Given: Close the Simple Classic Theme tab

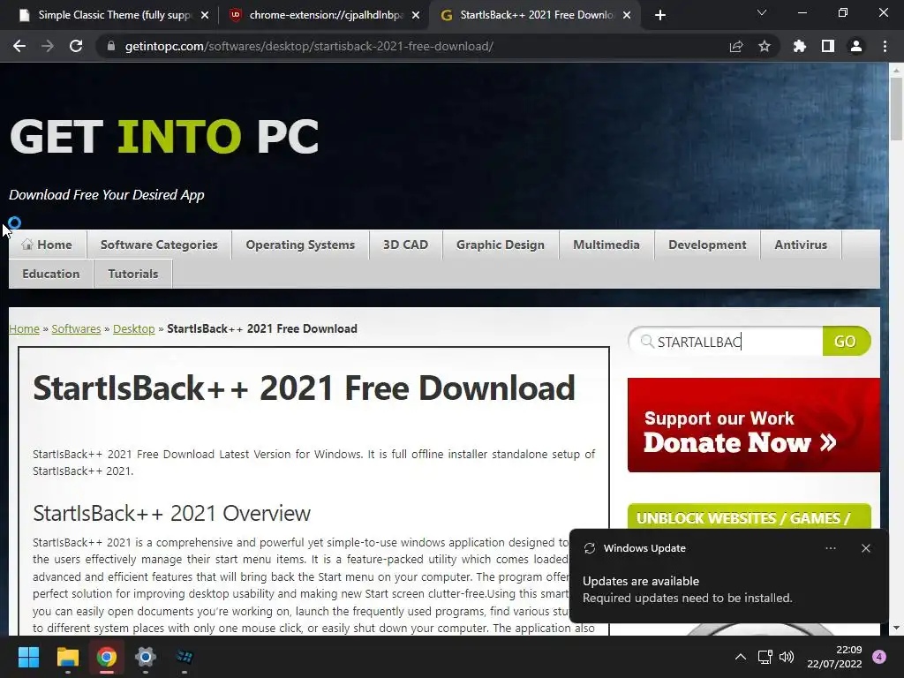Looking at the screenshot, I should [x=205, y=15].
